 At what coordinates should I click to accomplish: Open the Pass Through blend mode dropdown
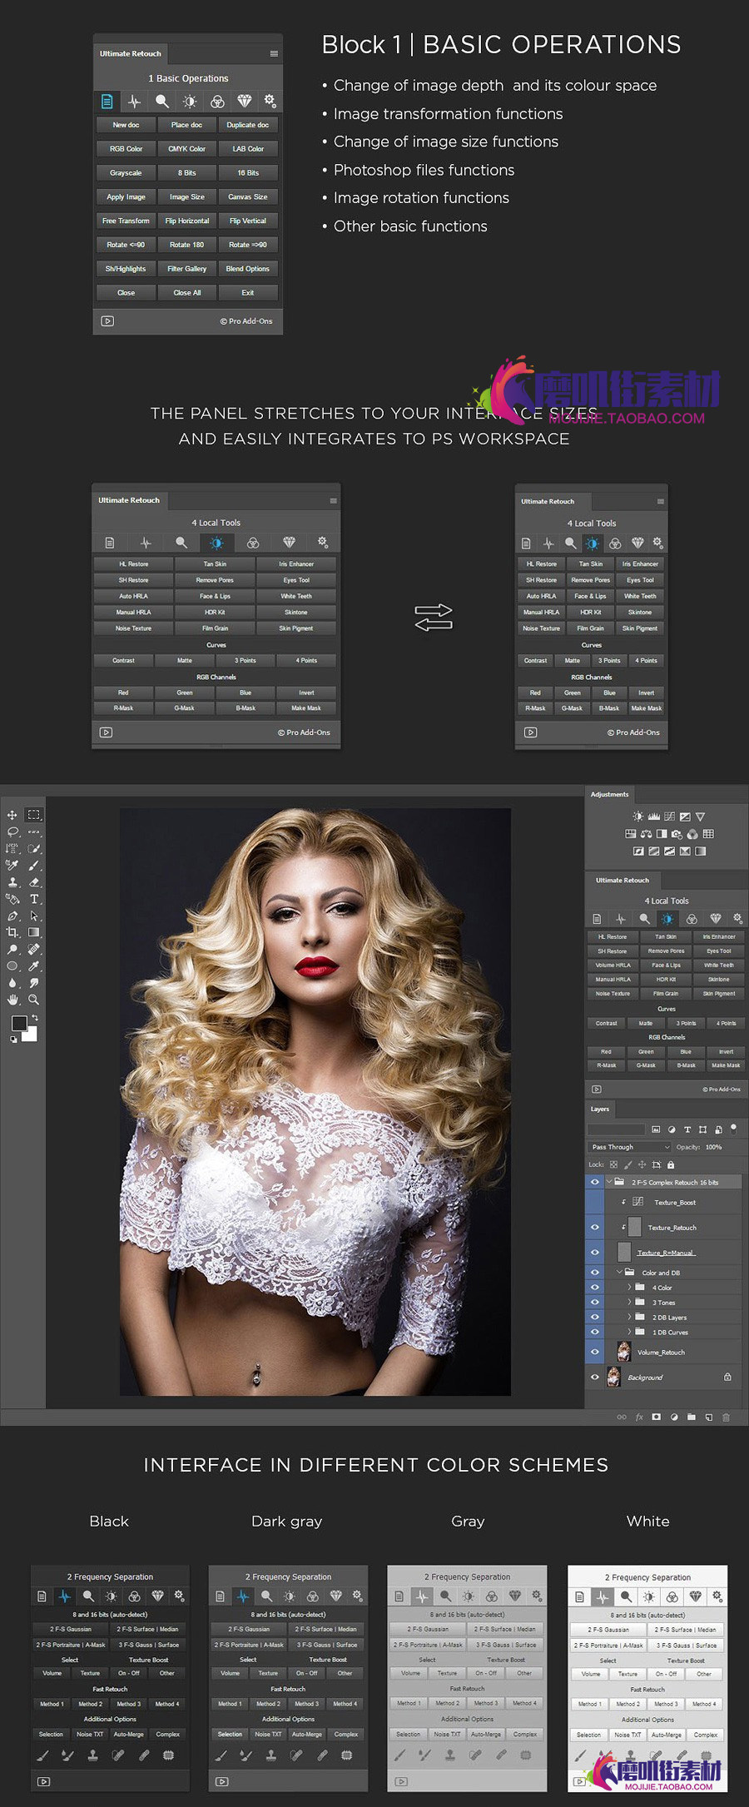[x=629, y=1147]
